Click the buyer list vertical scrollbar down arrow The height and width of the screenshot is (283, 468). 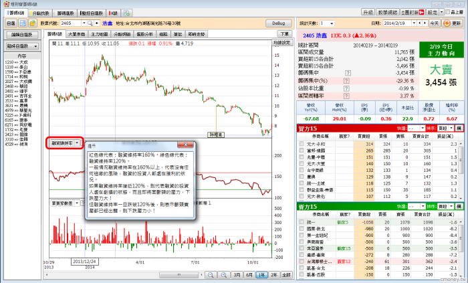coord(462,198)
